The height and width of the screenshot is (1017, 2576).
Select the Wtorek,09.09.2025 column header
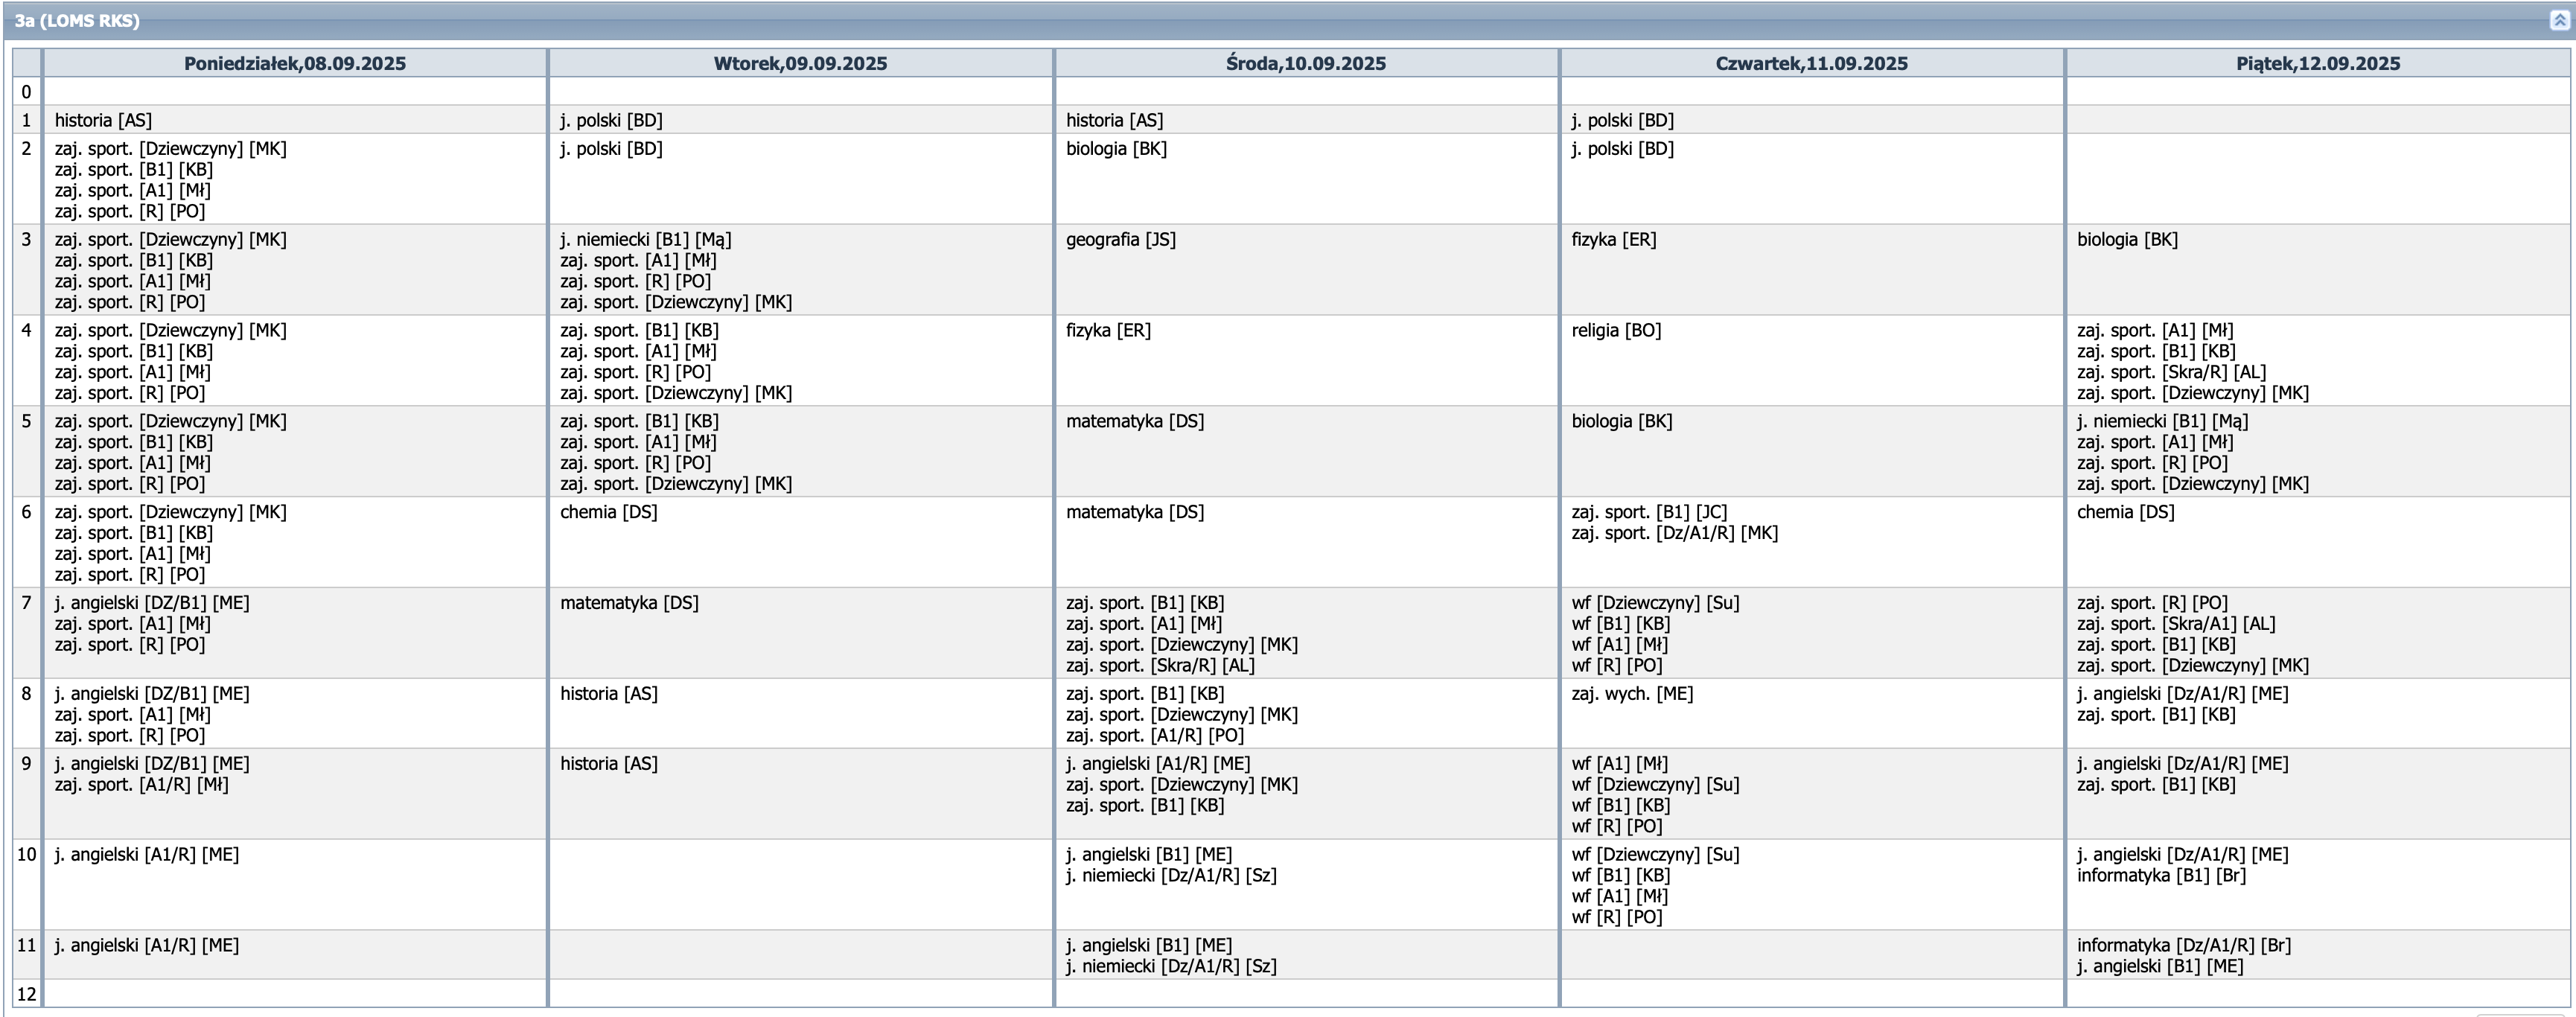pyautogui.click(x=800, y=63)
